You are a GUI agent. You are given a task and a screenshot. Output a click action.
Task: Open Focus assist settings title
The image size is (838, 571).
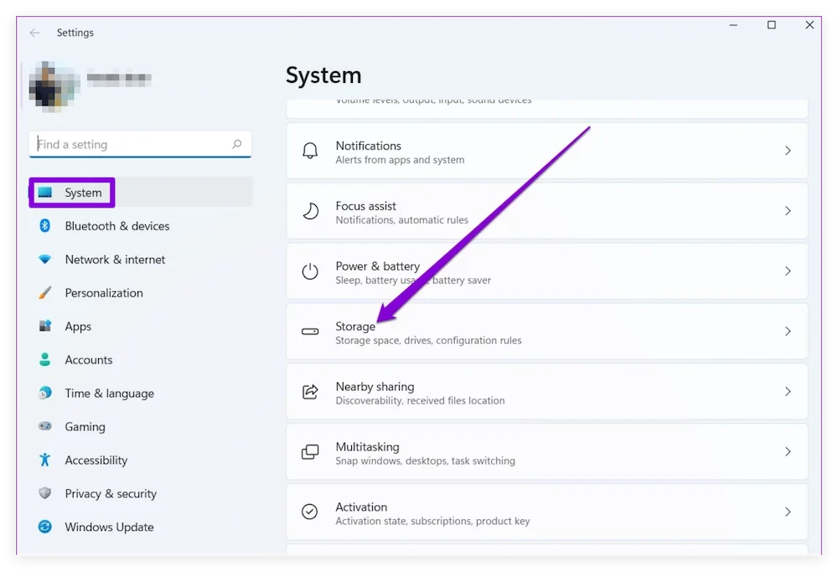point(365,206)
